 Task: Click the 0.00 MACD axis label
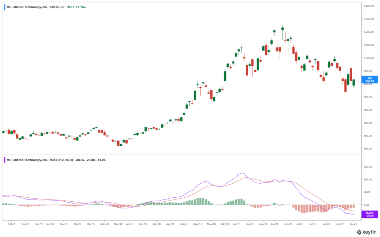366,205
